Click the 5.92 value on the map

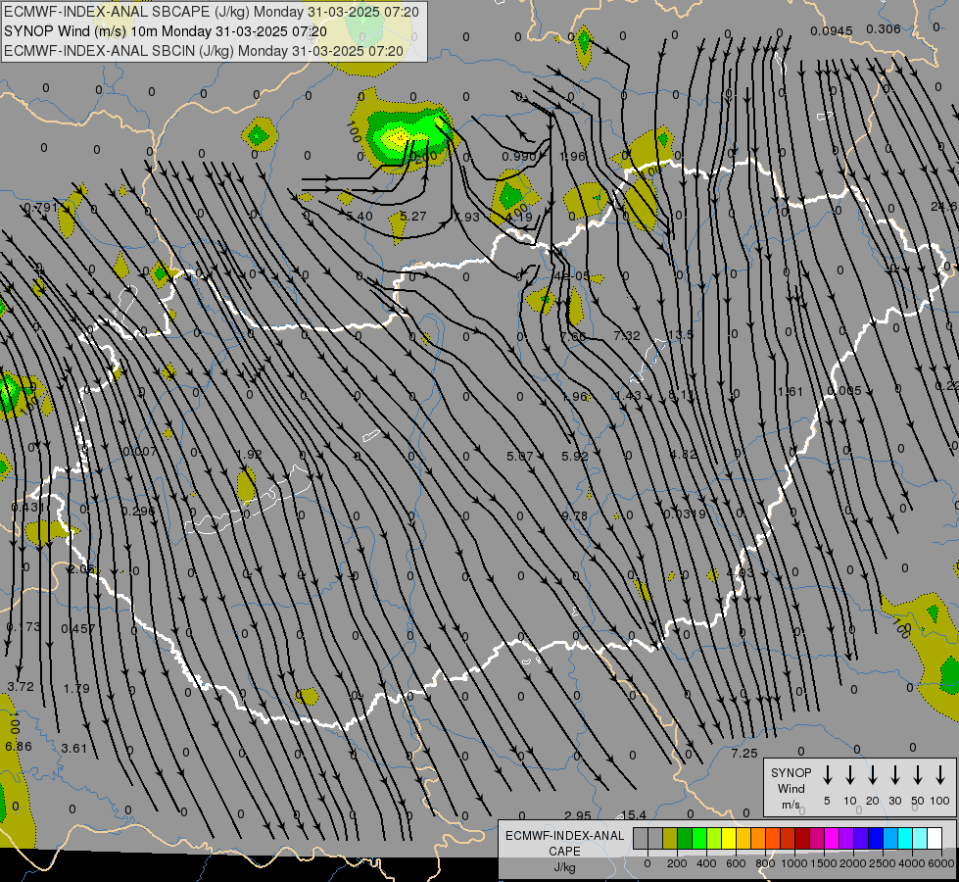pyautogui.click(x=574, y=456)
